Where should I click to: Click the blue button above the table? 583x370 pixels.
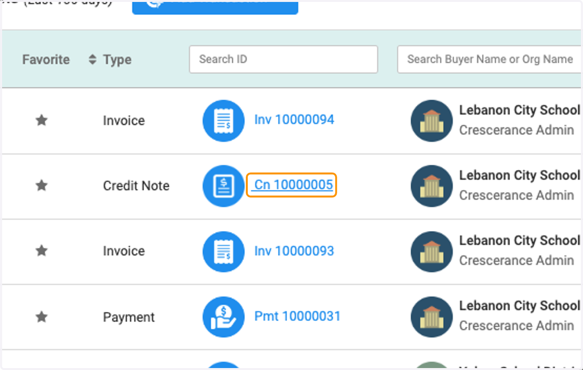coord(215,7)
